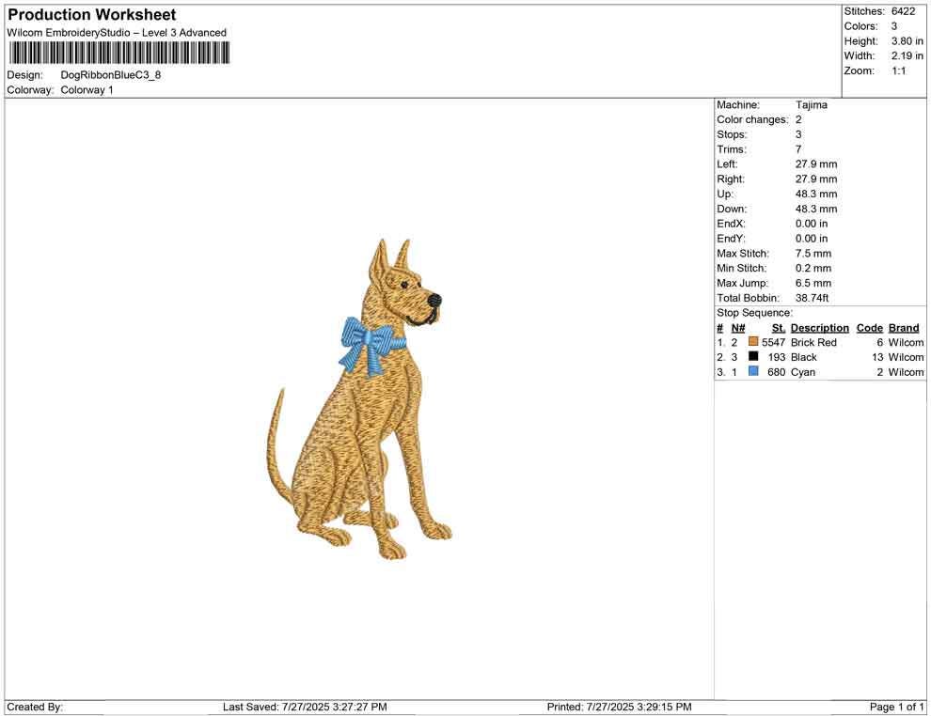
Task: Select the Page 1 of 1 indicator
Action: (x=896, y=707)
